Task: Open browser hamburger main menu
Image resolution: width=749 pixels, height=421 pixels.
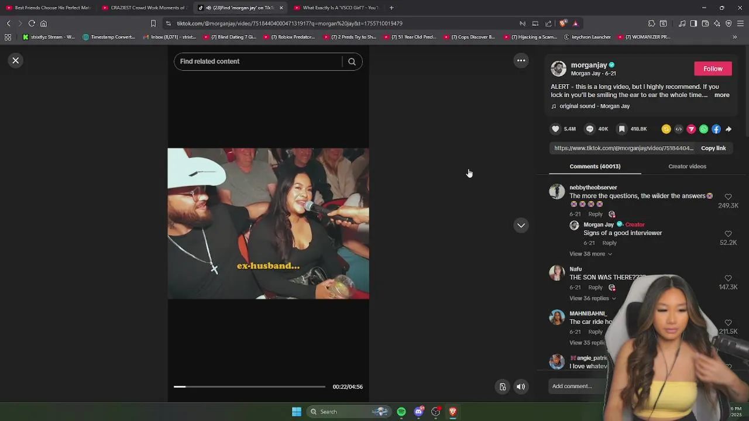Action: 740,23
